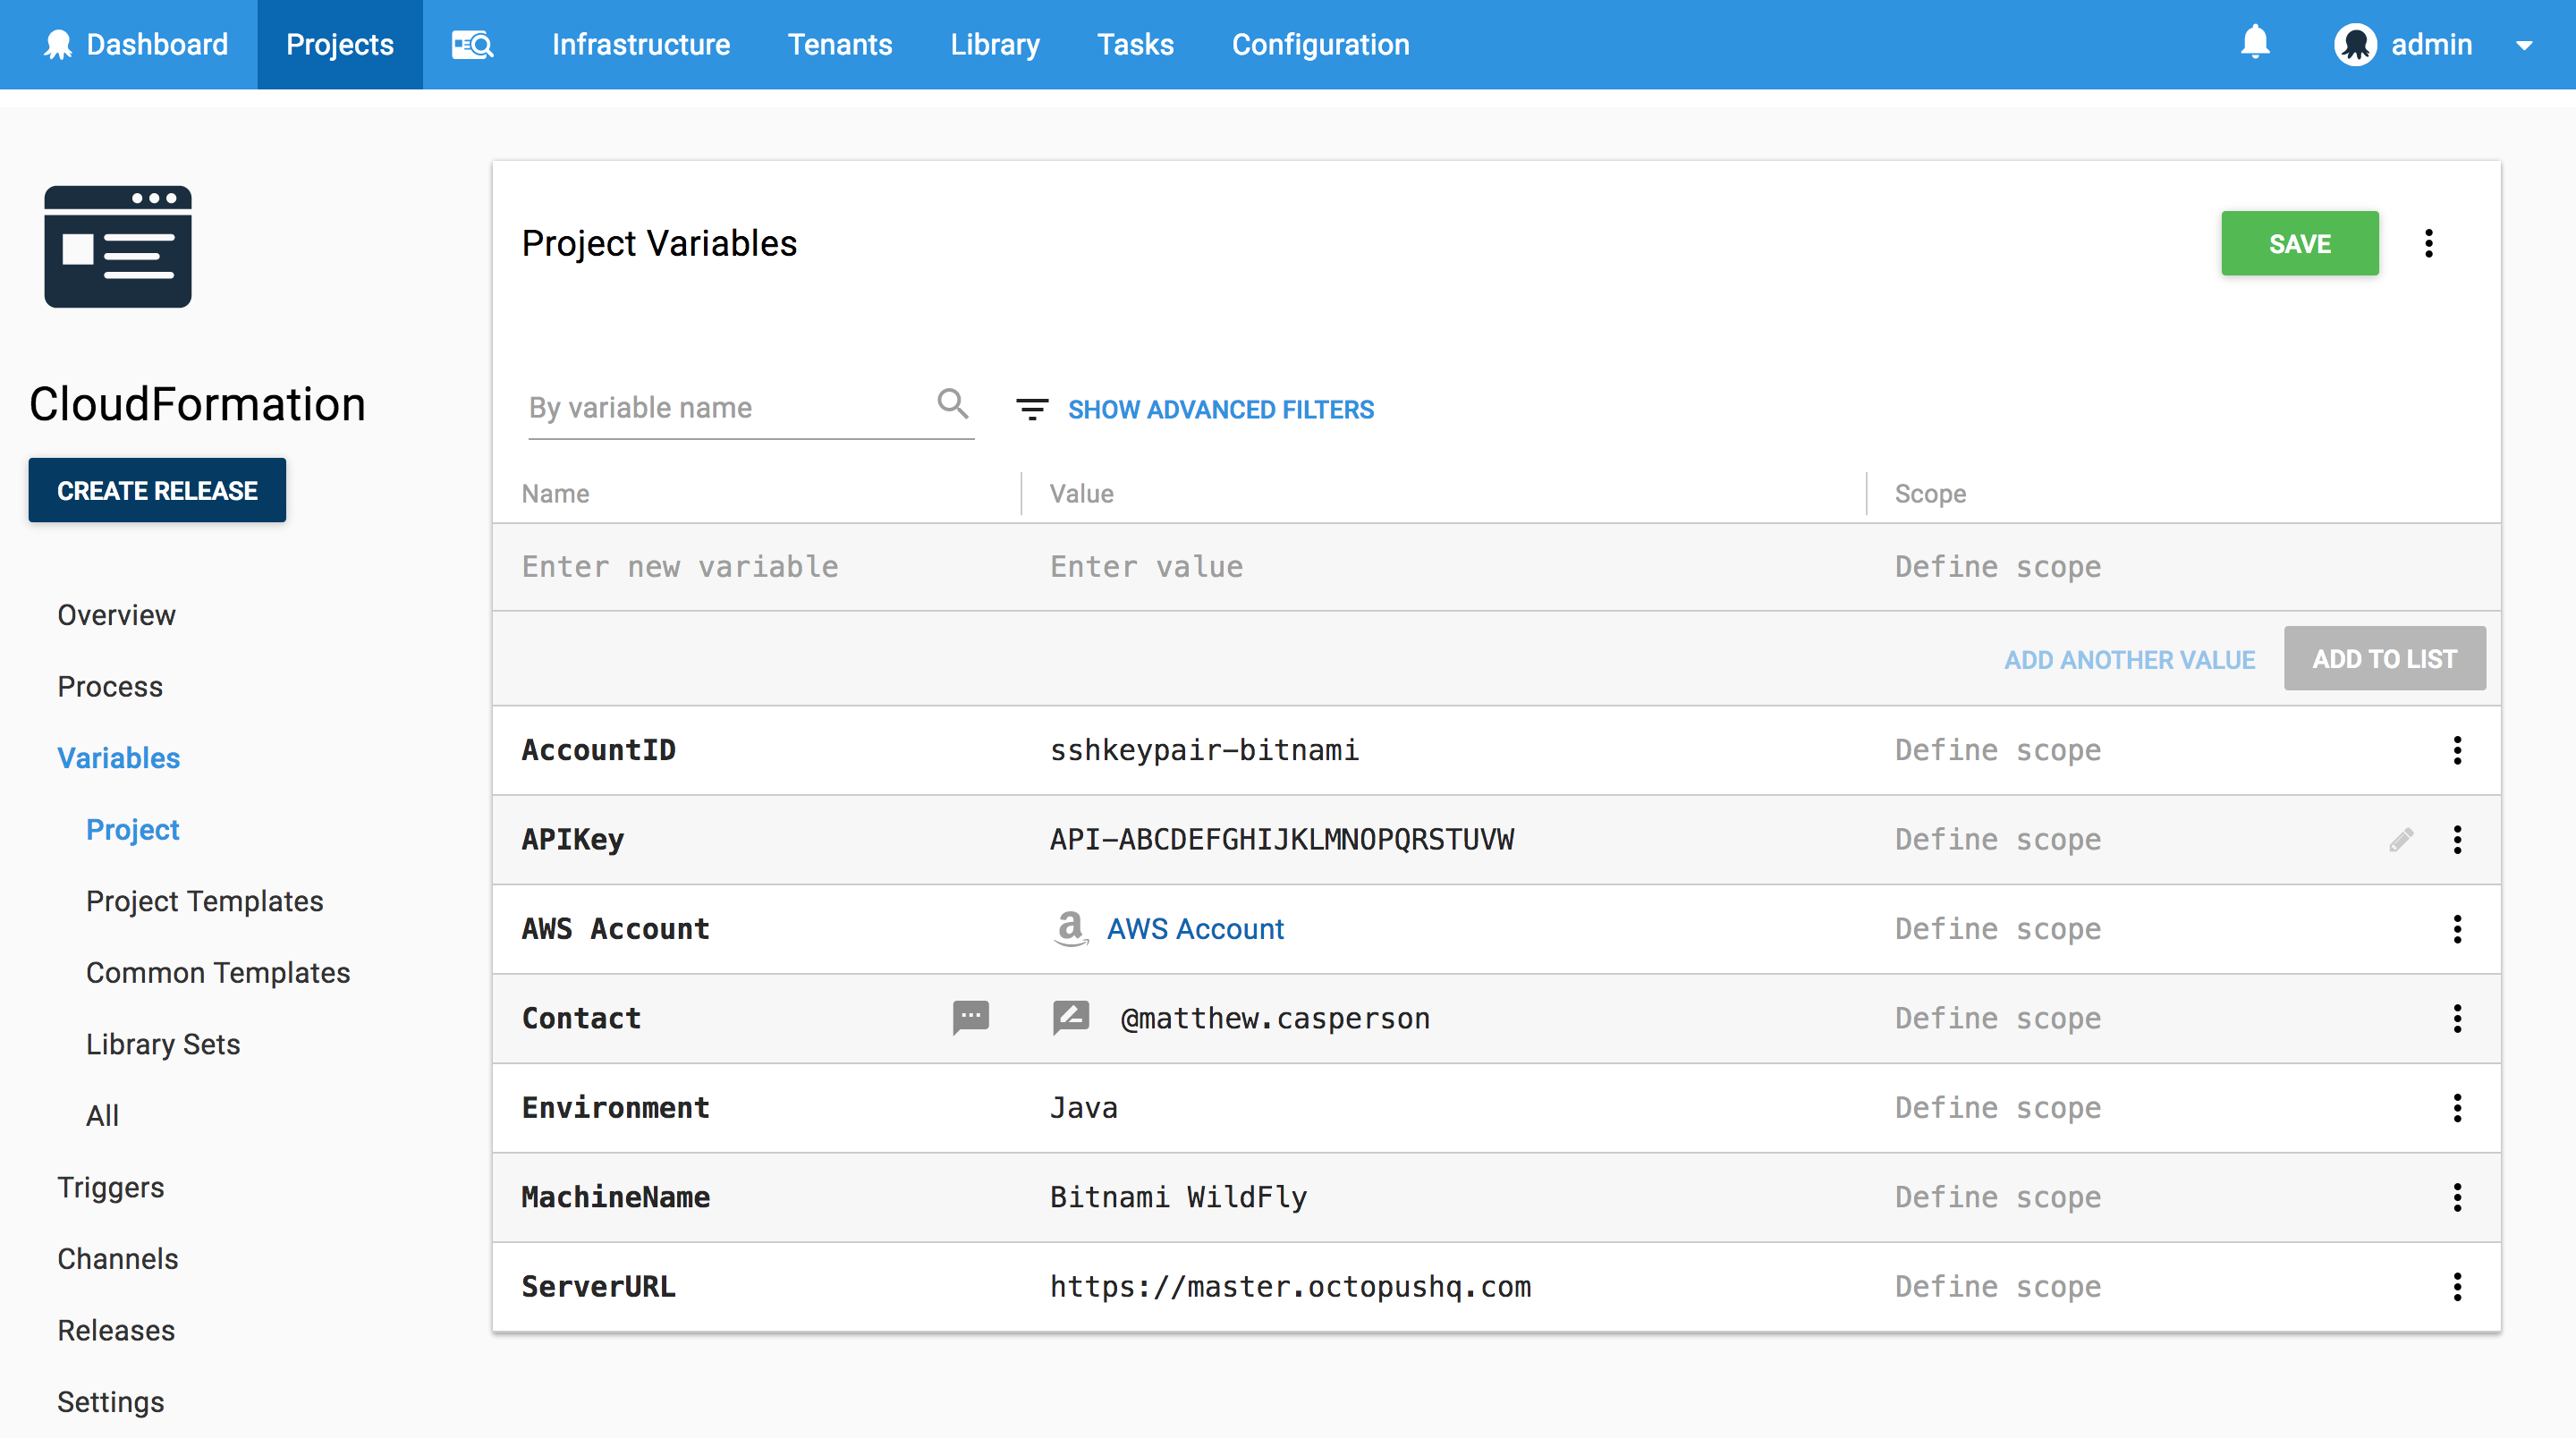Define scope for the Environment variable
This screenshot has height=1438, width=2576.
[1997, 1107]
